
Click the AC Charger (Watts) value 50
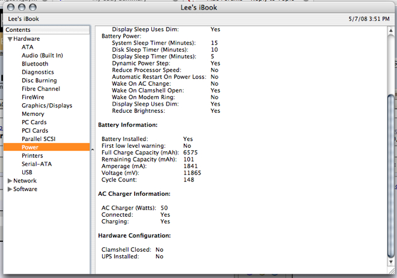tap(164, 208)
